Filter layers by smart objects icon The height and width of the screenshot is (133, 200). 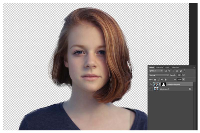[x=180, y=71]
